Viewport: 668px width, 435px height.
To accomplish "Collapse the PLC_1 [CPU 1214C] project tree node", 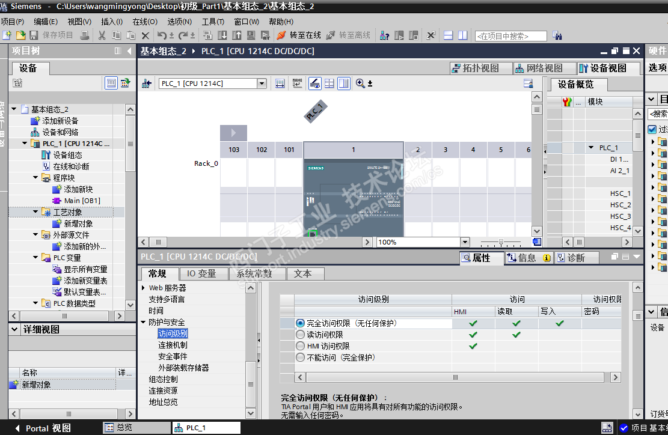I will pos(25,144).
